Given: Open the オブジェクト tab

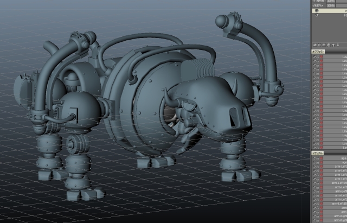Looking at the screenshot, I should coord(318,52).
